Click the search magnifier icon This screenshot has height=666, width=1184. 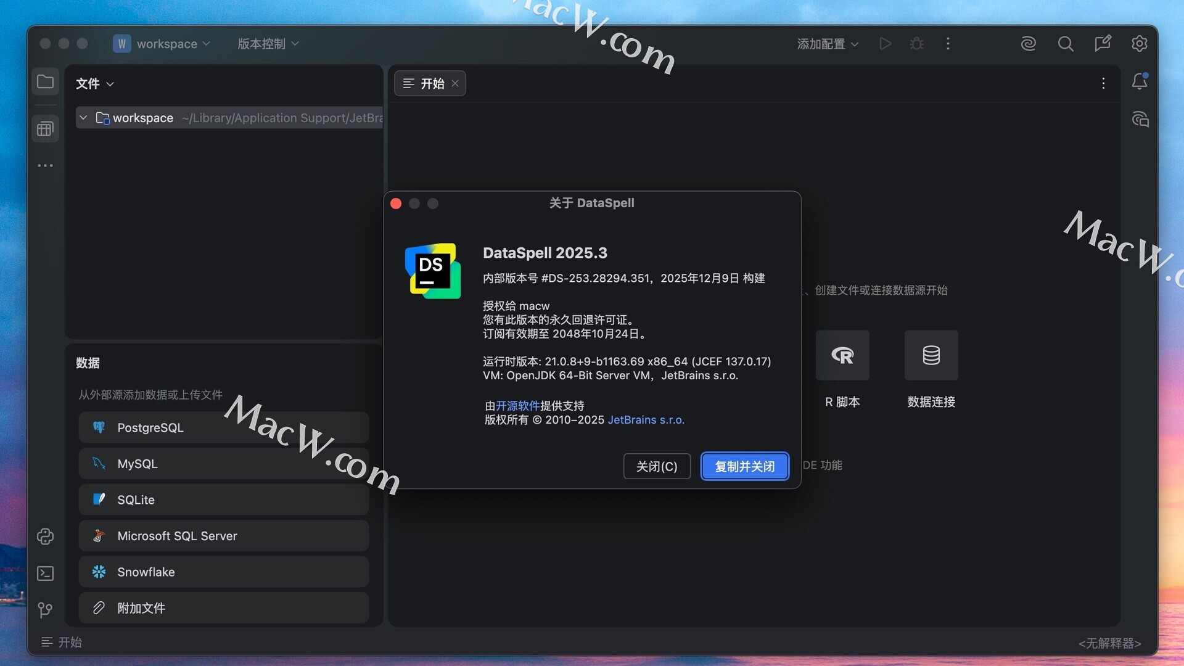coord(1066,44)
